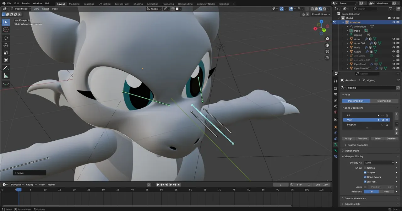Switch to the Sculpting workspace tab
The height and width of the screenshot is (211, 402).
(89, 4)
